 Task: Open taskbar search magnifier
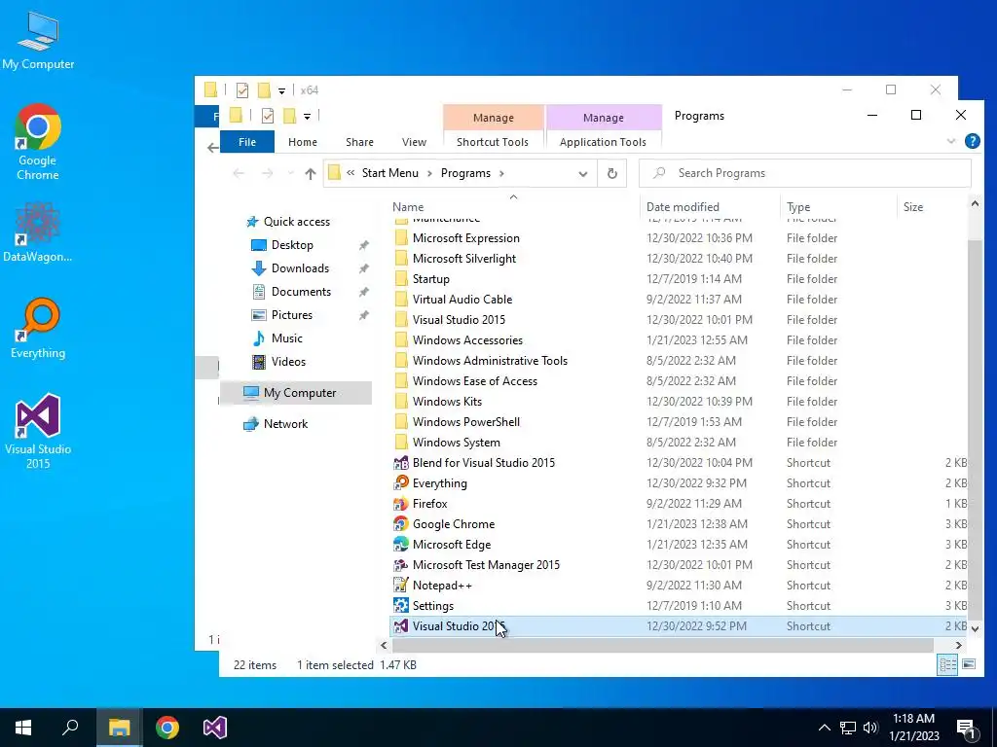[x=70, y=728]
